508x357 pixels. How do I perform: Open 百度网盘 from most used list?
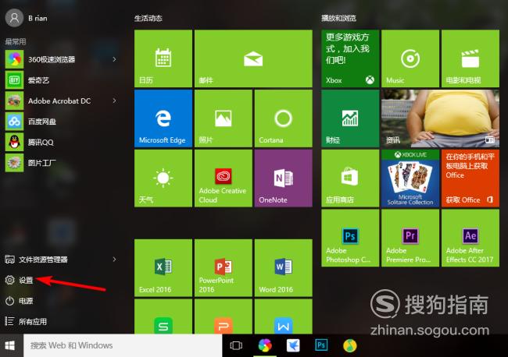(30, 122)
